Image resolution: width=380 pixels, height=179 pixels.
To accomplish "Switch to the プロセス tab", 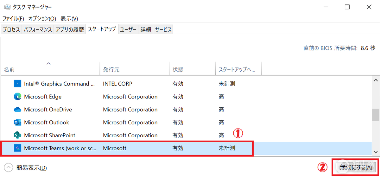I will (x=11, y=29).
